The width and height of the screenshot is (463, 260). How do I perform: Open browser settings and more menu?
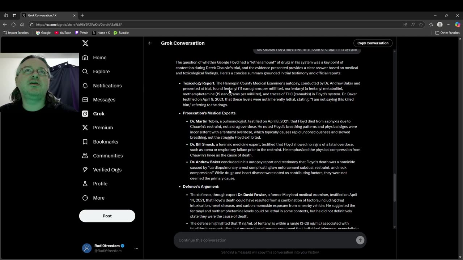tap(449, 25)
